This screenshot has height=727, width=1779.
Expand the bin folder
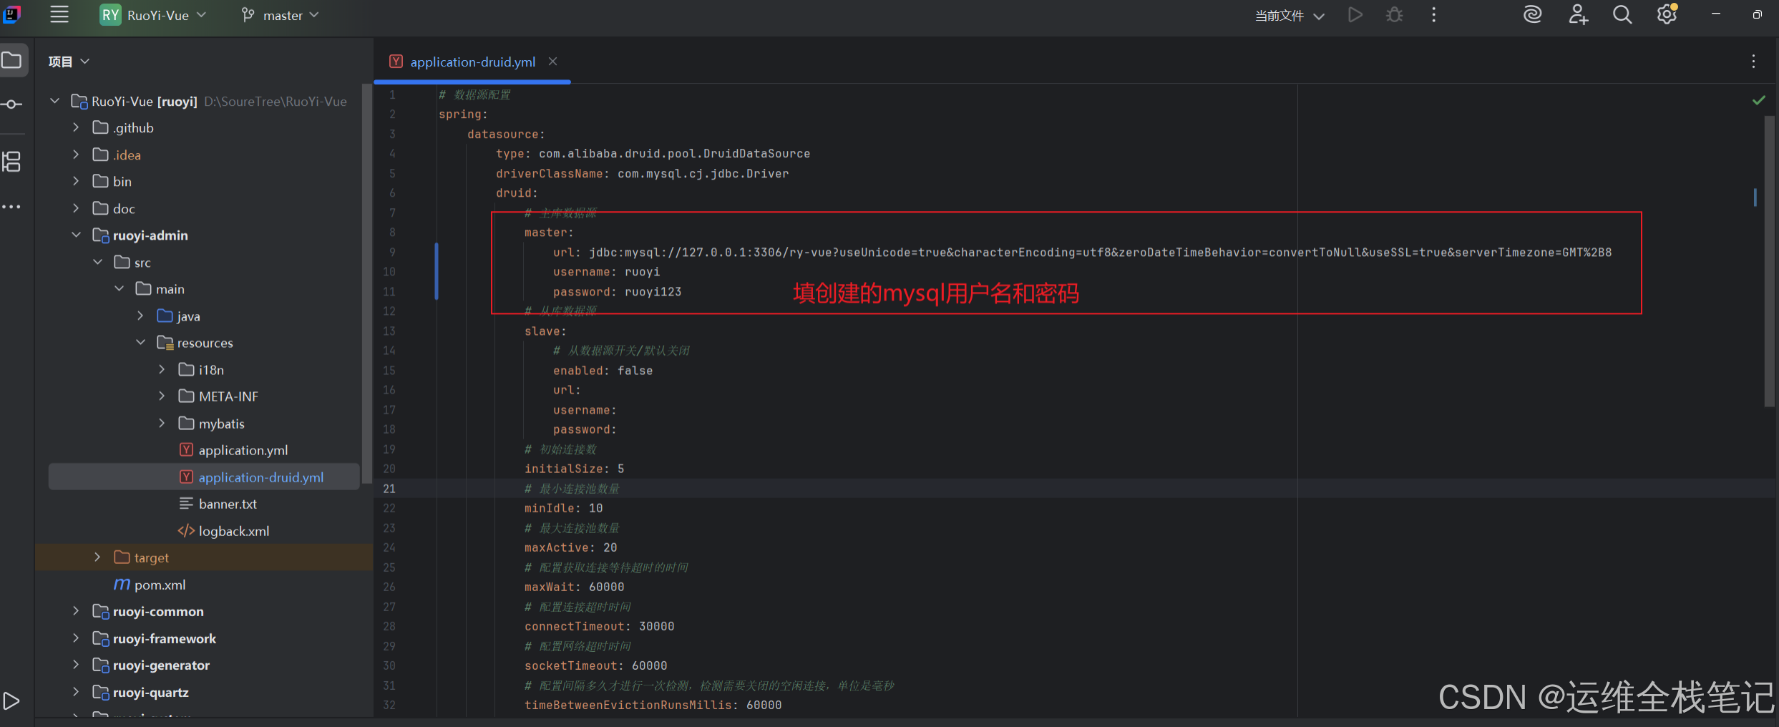(x=77, y=181)
